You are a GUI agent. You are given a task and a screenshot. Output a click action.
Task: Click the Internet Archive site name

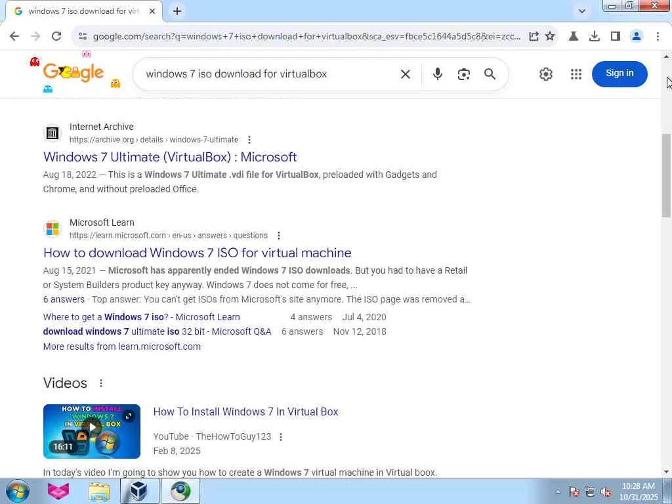click(102, 127)
